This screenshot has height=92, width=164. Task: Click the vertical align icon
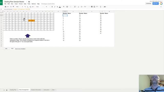tap(78, 7)
